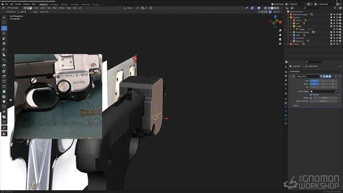Expand the Cutters collection
Viewport: 343px width, 193px height.
[x=288, y=44]
